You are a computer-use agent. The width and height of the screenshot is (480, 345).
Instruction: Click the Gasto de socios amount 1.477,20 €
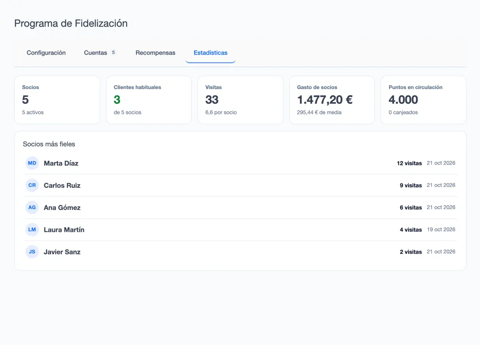pos(325,100)
